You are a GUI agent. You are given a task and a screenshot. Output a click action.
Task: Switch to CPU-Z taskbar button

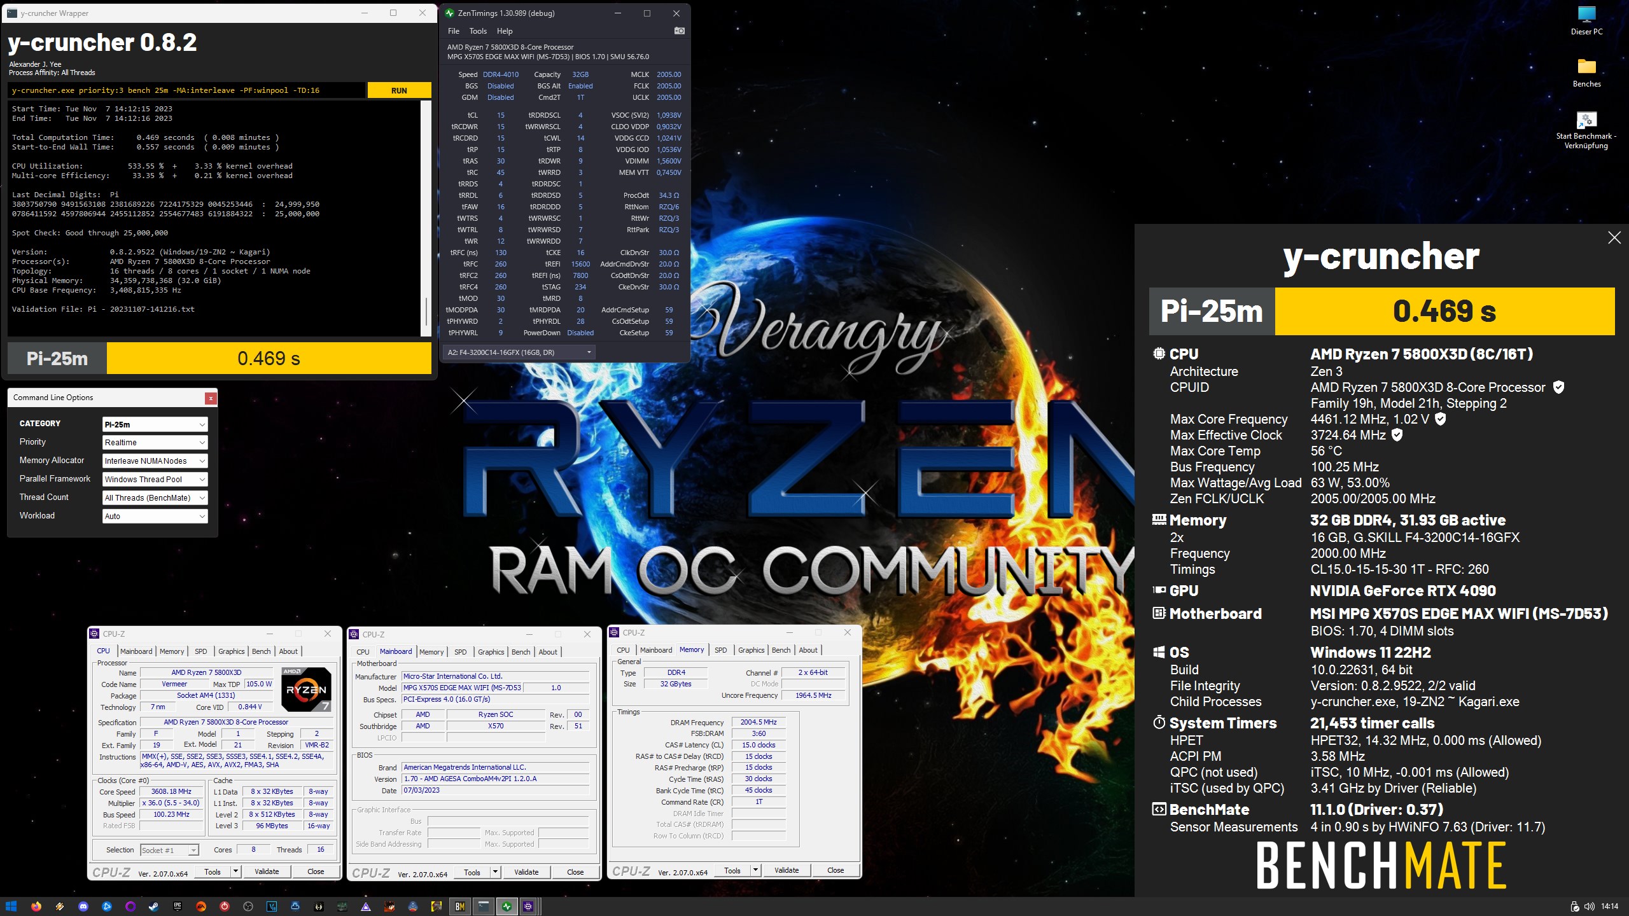point(529,906)
